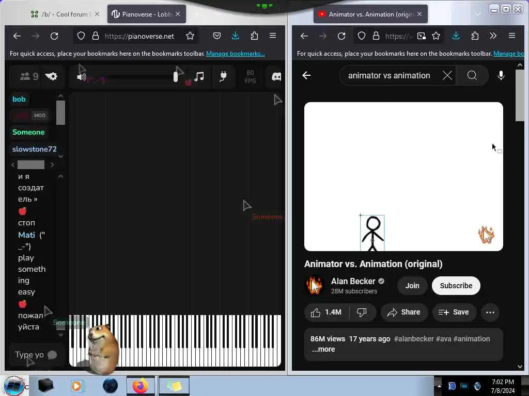Adjust the Pianoverse volume slider handle

pos(176,77)
